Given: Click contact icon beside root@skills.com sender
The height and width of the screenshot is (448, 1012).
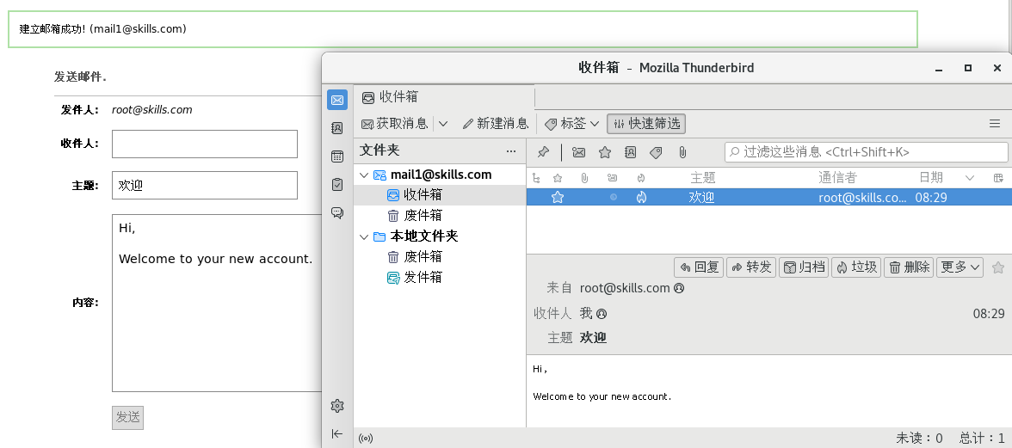Looking at the screenshot, I should click(x=678, y=288).
